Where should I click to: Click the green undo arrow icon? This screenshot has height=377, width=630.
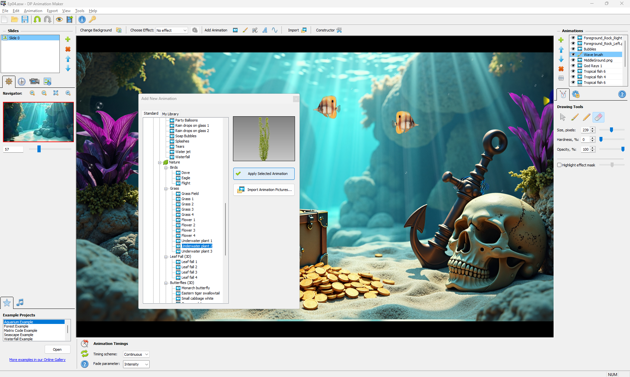click(x=37, y=20)
